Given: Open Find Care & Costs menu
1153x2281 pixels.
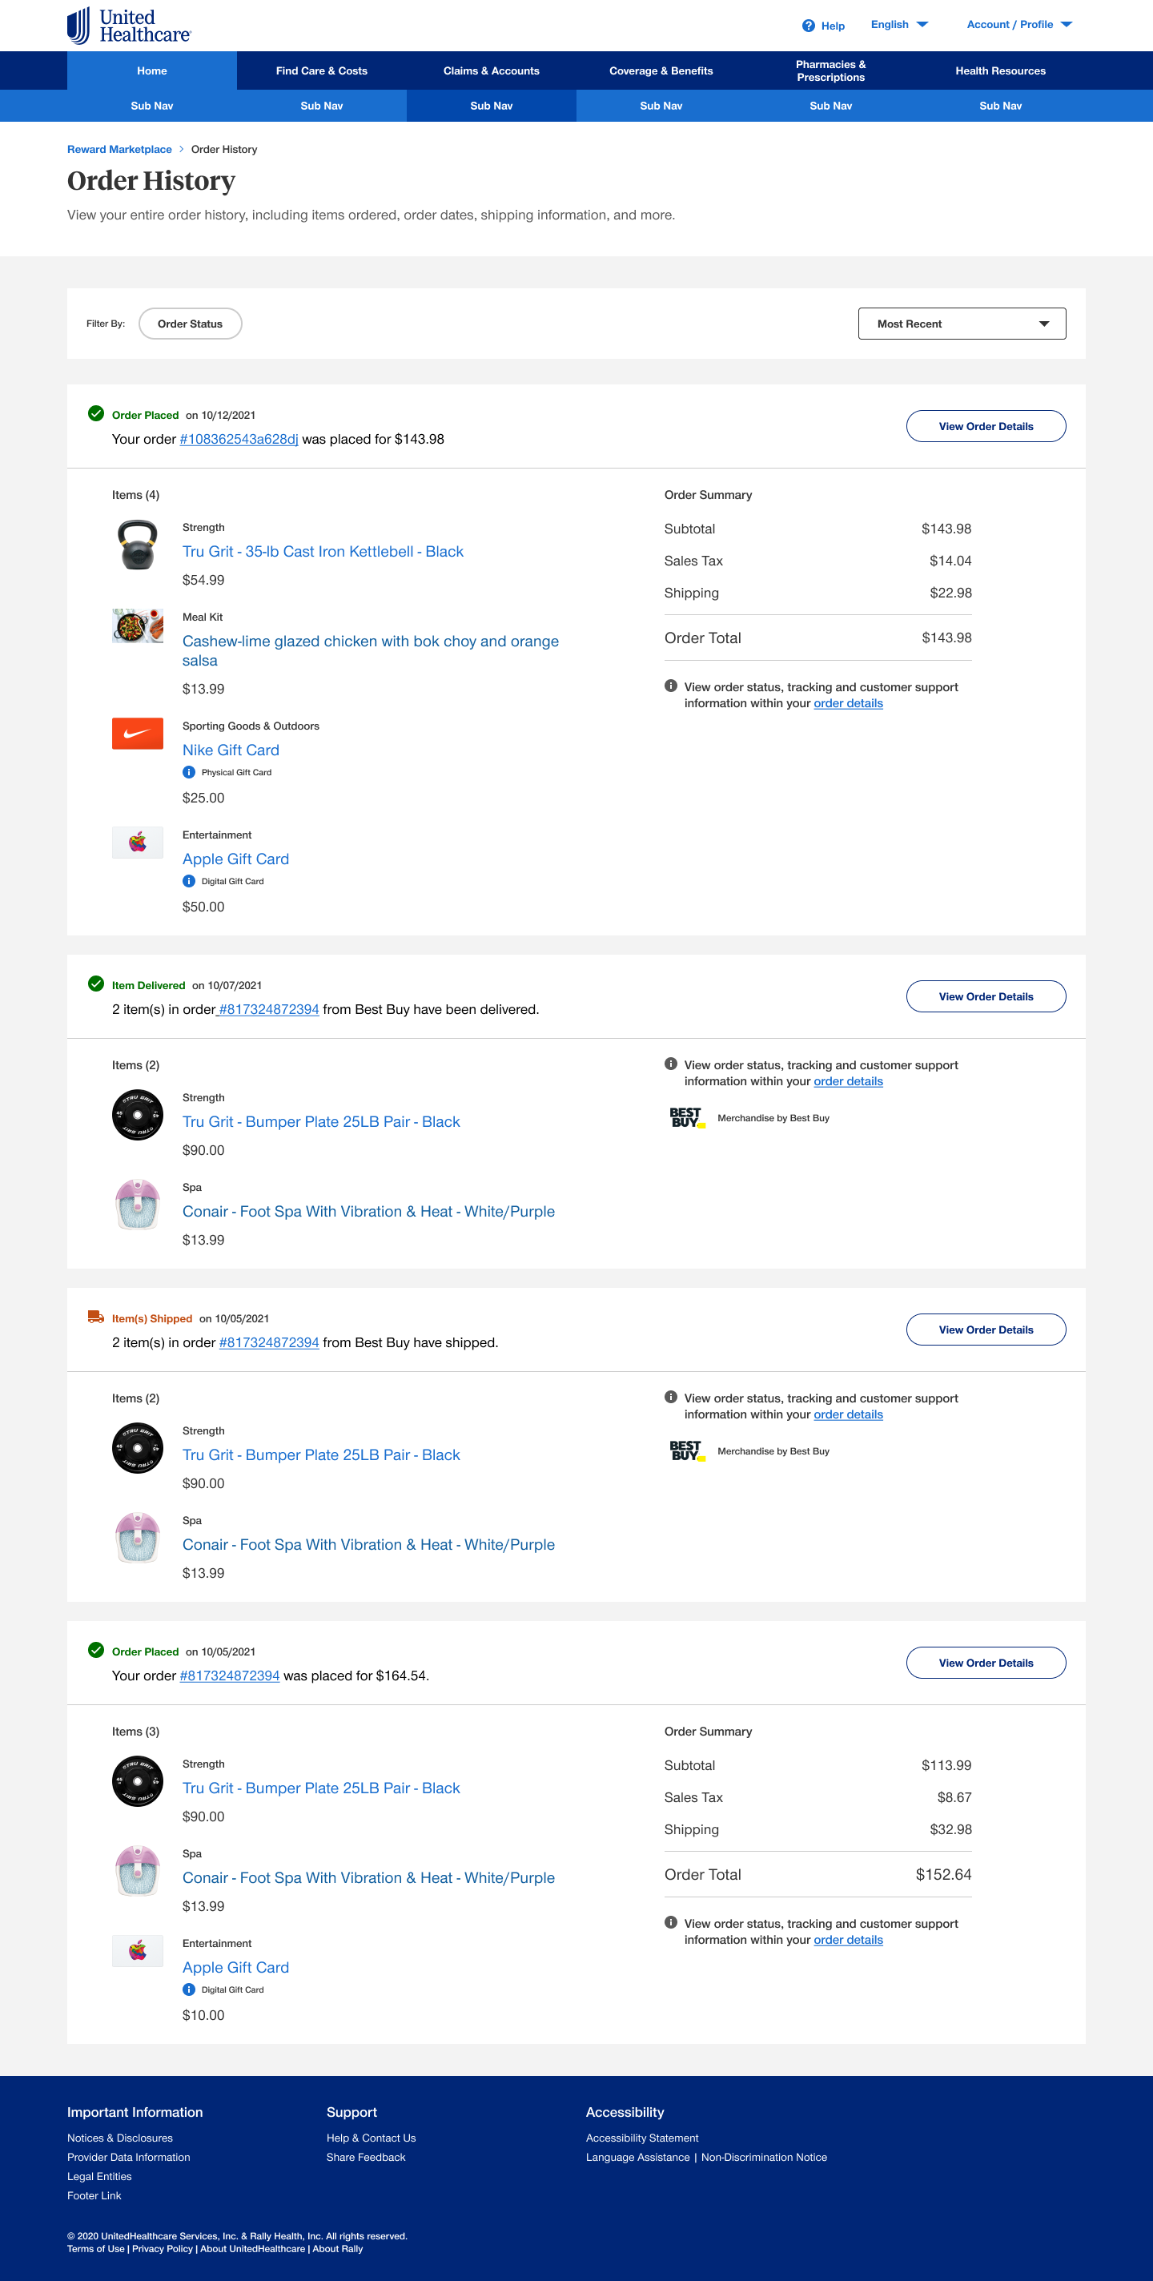Looking at the screenshot, I should (321, 70).
